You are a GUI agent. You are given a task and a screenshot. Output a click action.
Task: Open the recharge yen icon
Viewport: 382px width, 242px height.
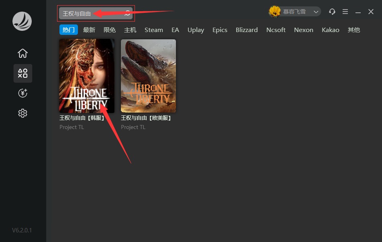22,93
